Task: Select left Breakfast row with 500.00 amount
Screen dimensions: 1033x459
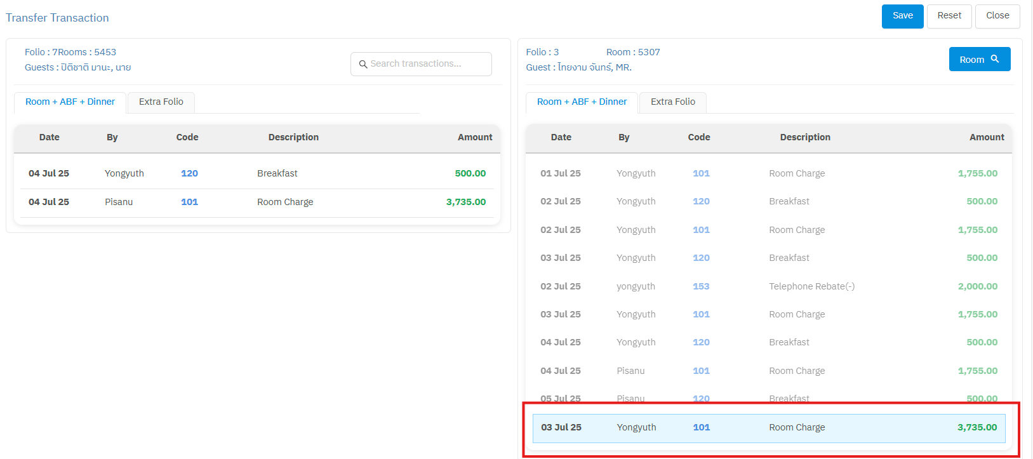Action: pyautogui.click(x=257, y=173)
